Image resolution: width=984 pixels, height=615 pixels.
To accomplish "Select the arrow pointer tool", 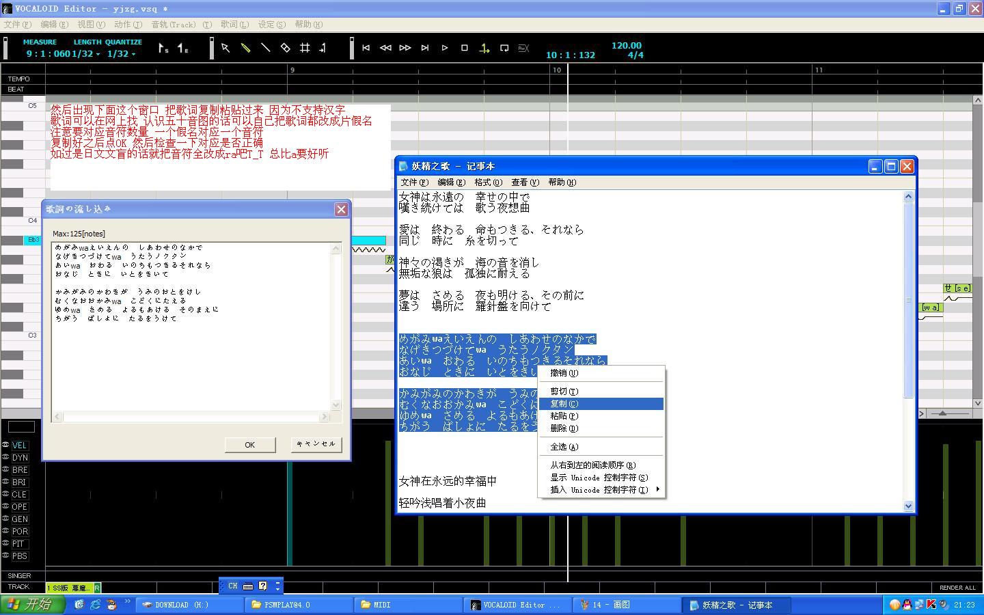I will pos(225,48).
